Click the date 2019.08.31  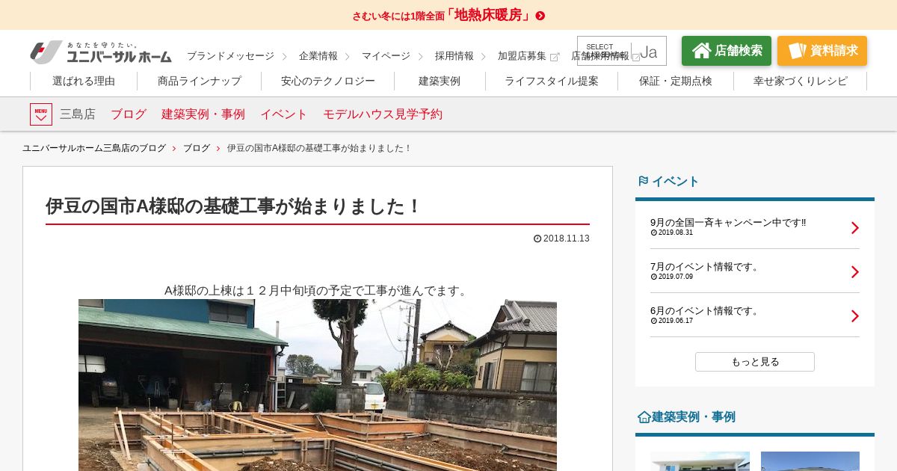tap(676, 233)
